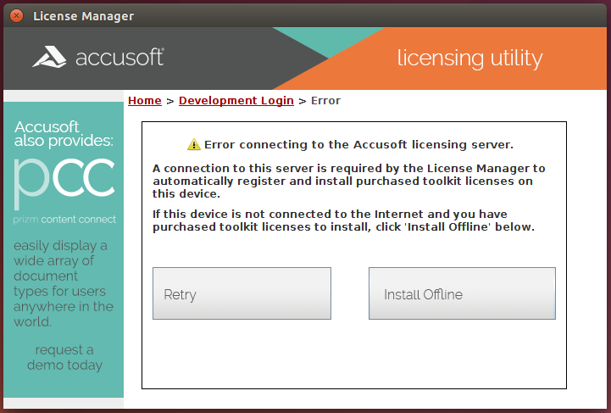Viewport: 611px width, 413px height.
Task: Close the License Manager window
Action: pos(16,15)
